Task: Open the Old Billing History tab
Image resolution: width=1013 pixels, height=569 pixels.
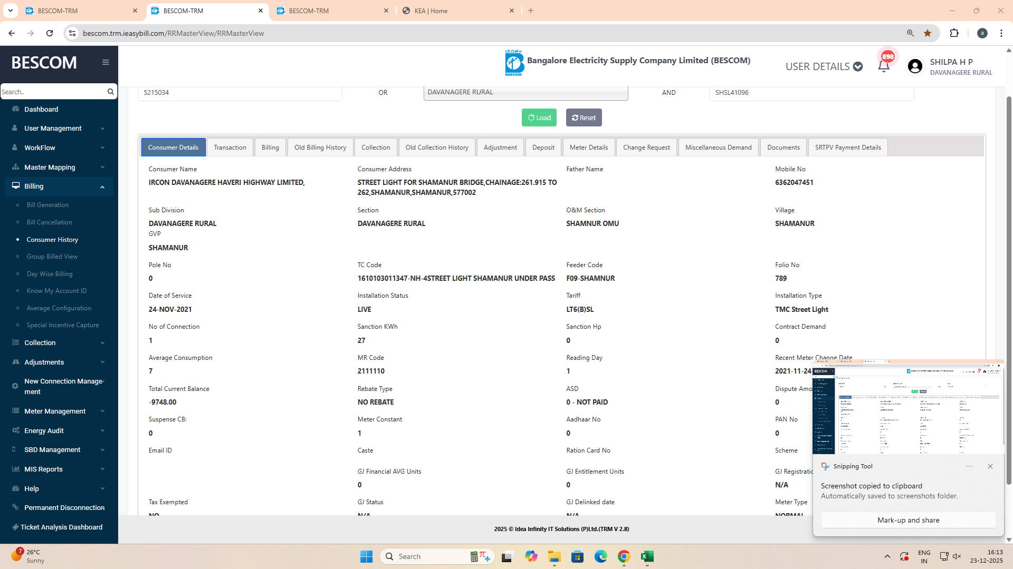Action: (320, 148)
